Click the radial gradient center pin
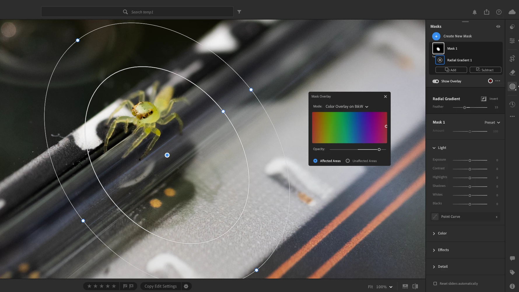This screenshot has height=292, width=519. 167,155
